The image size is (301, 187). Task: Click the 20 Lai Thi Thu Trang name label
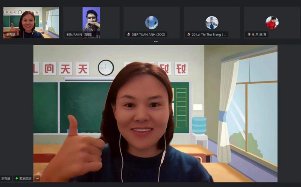coord(207,34)
